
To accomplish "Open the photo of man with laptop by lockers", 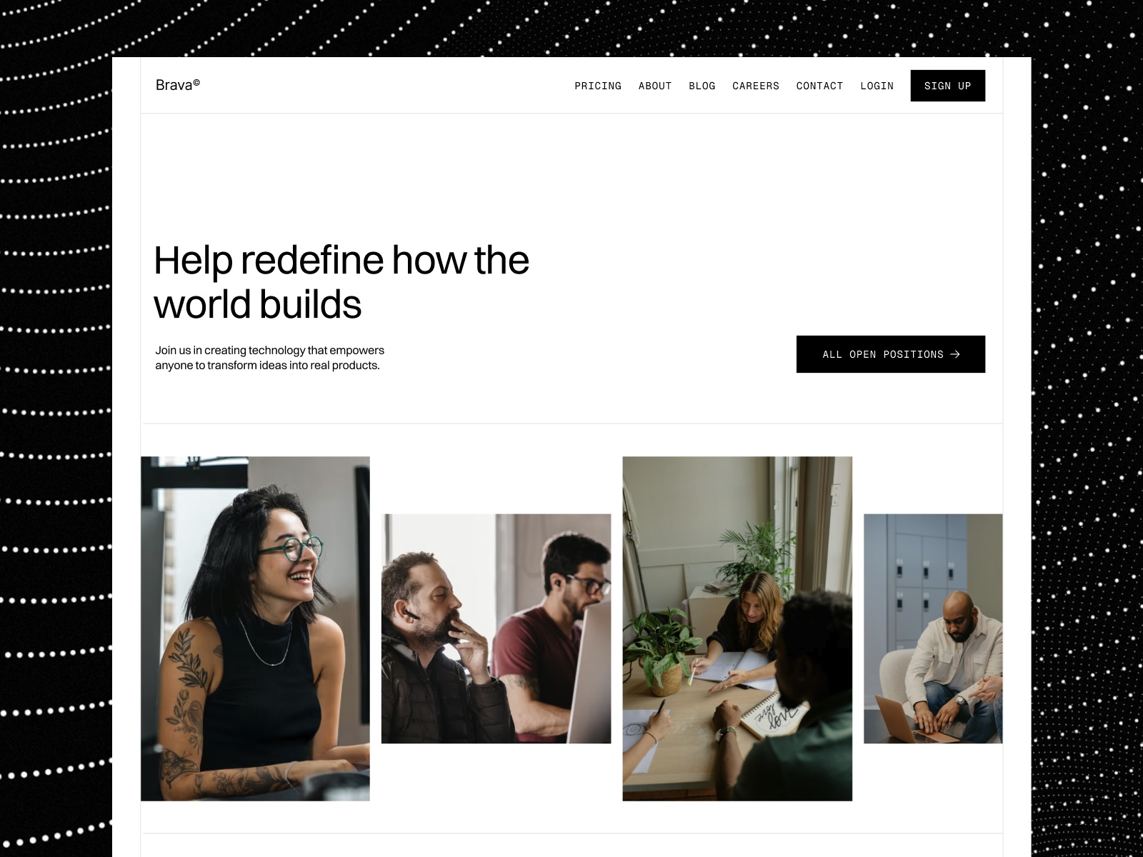I will tap(933, 628).
